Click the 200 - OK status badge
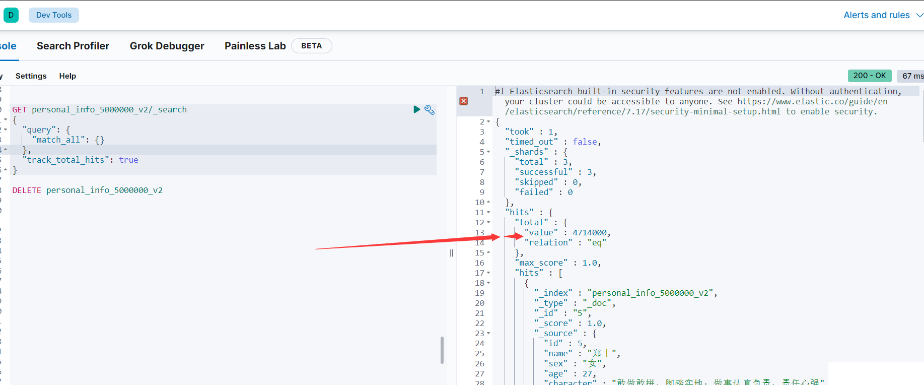This screenshot has width=924, height=385. pos(869,76)
